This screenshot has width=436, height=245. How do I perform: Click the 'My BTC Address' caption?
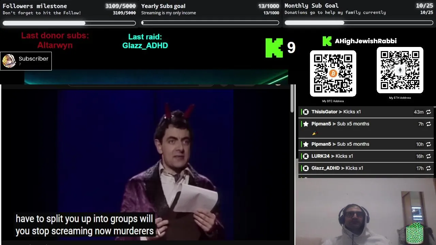[x=333, y=101]
